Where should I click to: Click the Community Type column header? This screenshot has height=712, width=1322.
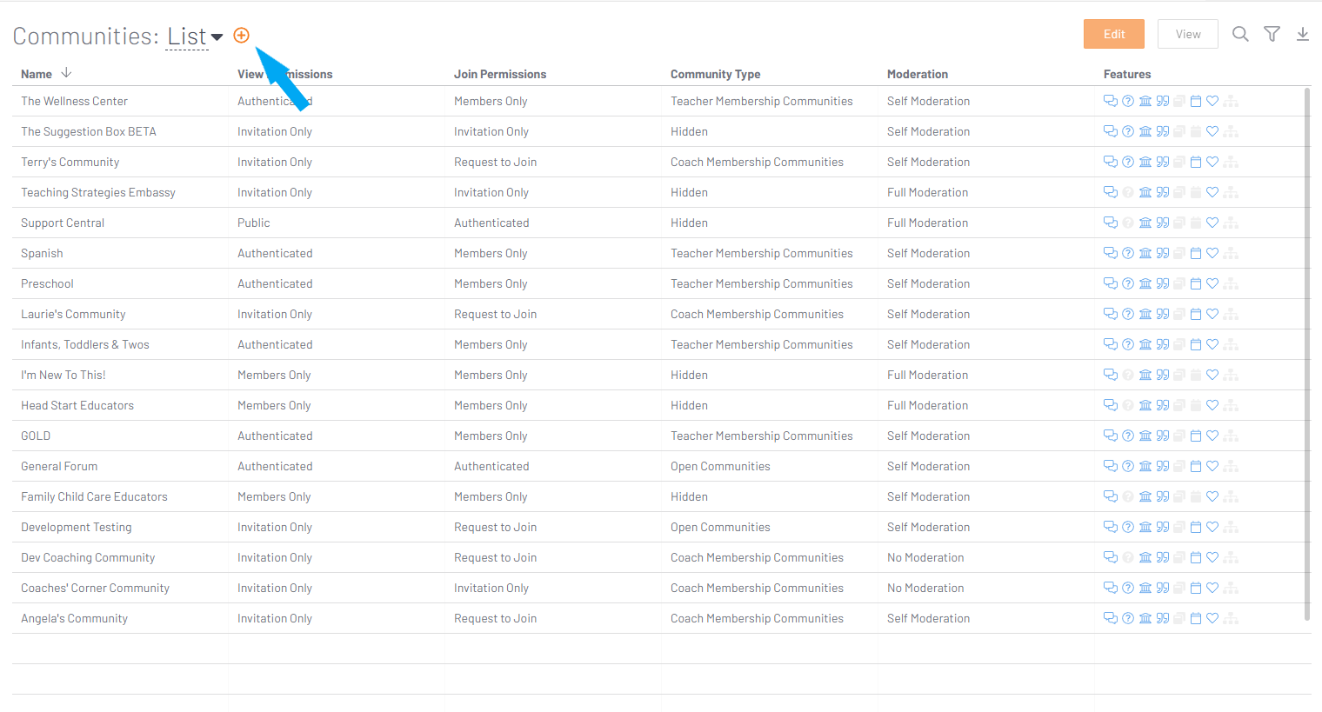[x=715, y=74]
